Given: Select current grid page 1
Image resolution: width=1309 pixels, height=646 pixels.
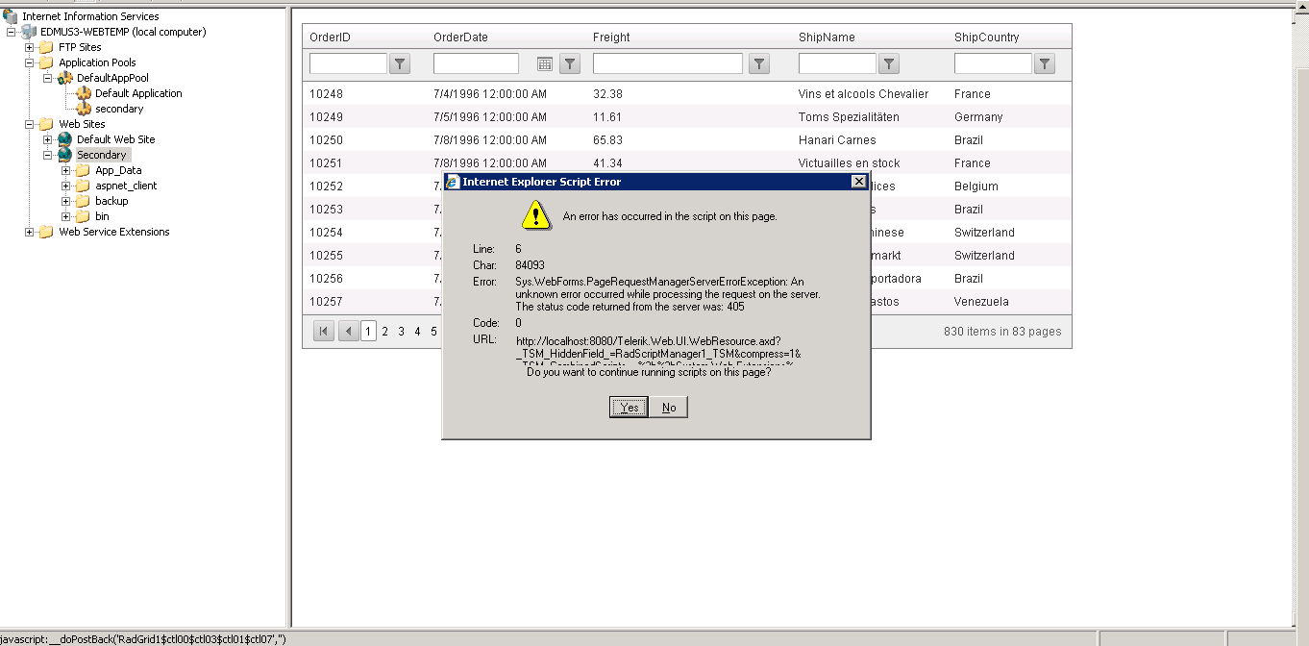Looking at the screenshot, I should [x=369, y=332].
